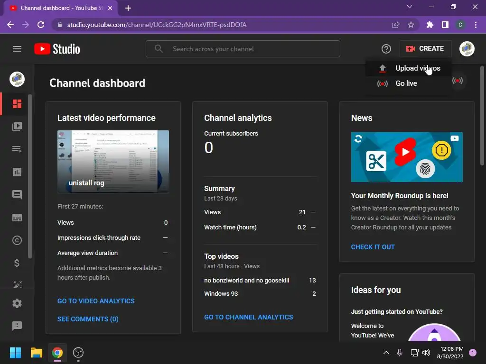Click the main page vertical scrollbar
486x364 pixels.
(482, 116)
